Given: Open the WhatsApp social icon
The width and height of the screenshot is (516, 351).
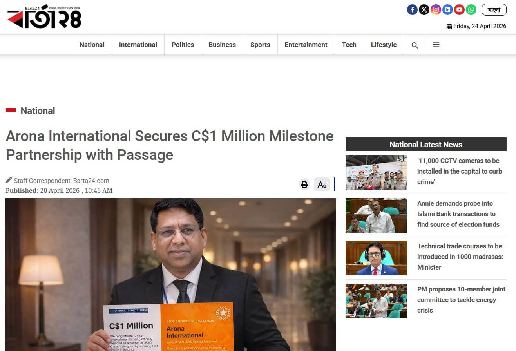Looking at the screenshot, I should [x=471, y=9].
